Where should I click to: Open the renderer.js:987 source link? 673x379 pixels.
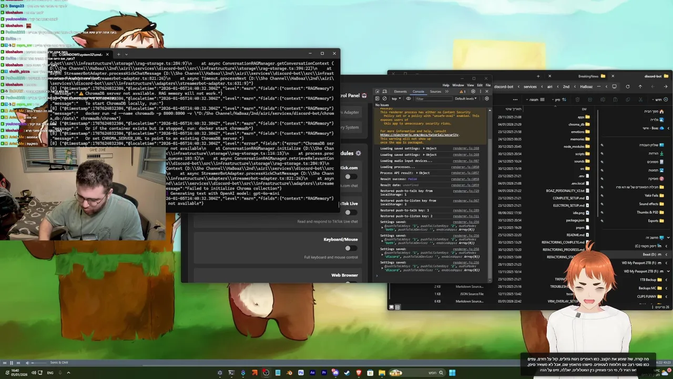(466, 161)
